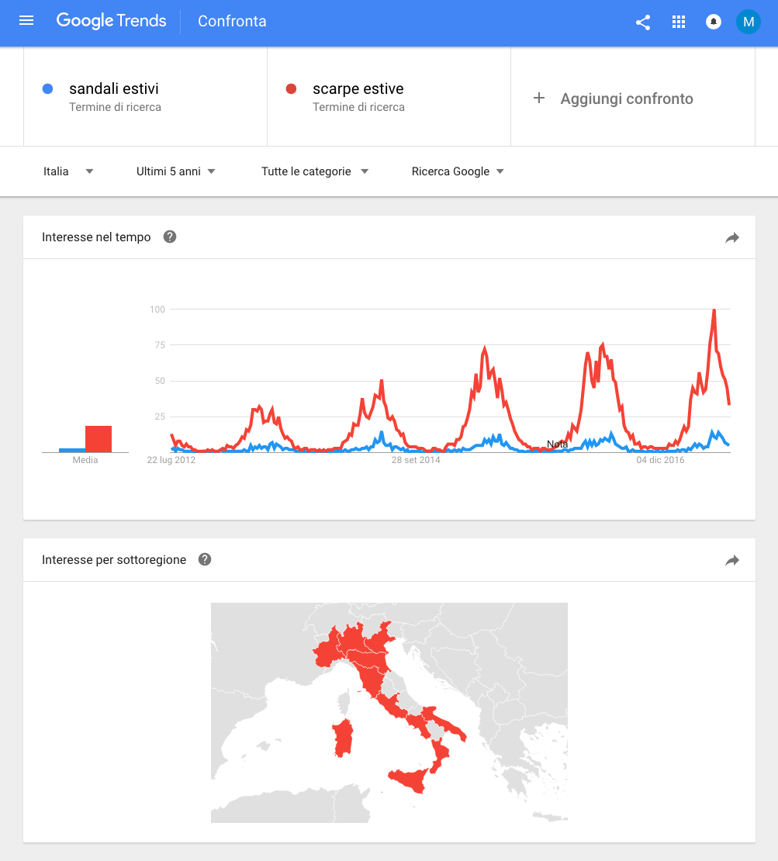Share the Interesse nel tempo chart
The width and height of the screenshot is (778, 861).
(732, 238)
